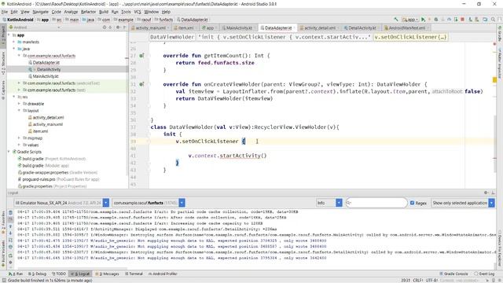
Task: Select item.xml in layout folder
Action: coord(40,131)
